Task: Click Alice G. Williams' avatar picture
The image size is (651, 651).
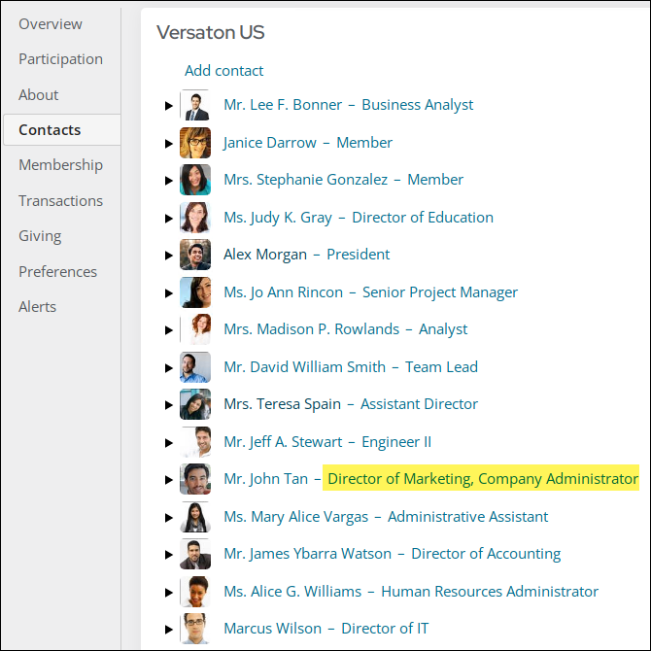Action: [195, 592]
